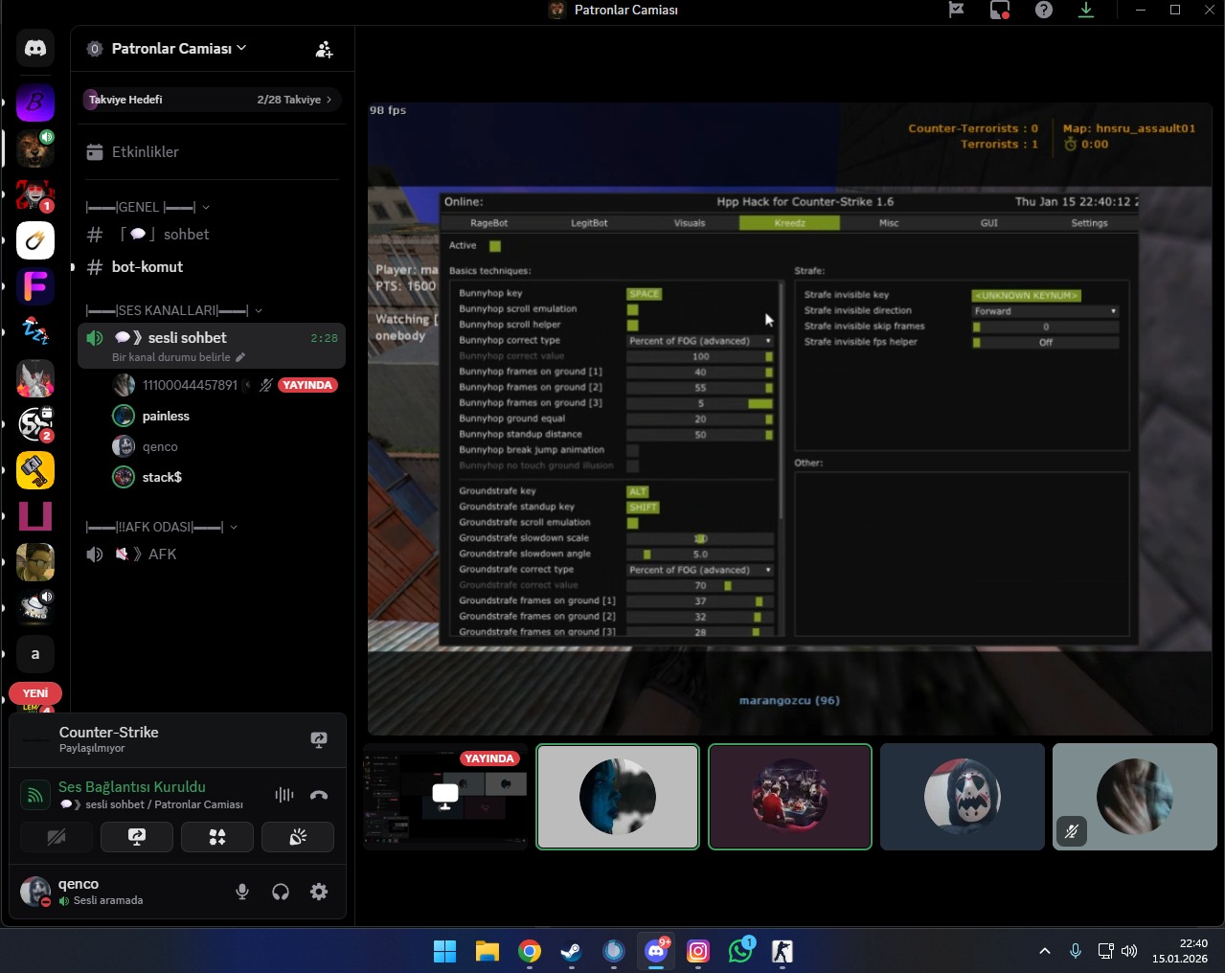Switch to LegitBot tab in streamed menu
Screen dimensions: 1225x973
coord(589,223)
